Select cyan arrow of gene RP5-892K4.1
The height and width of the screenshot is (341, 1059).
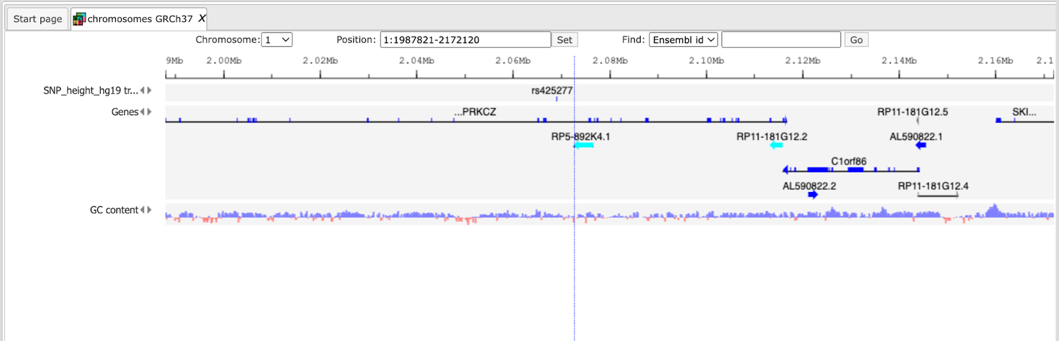pos(584,145)
